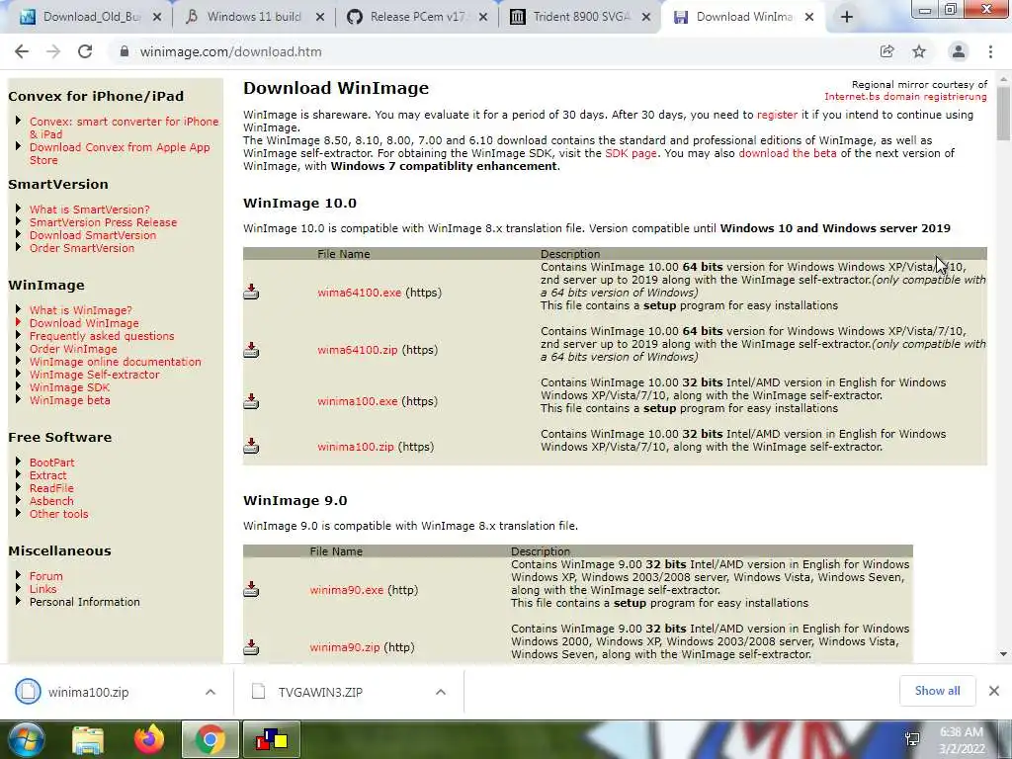
Task: Download winima90.exe file link
Action: click(x=346, y=590)
